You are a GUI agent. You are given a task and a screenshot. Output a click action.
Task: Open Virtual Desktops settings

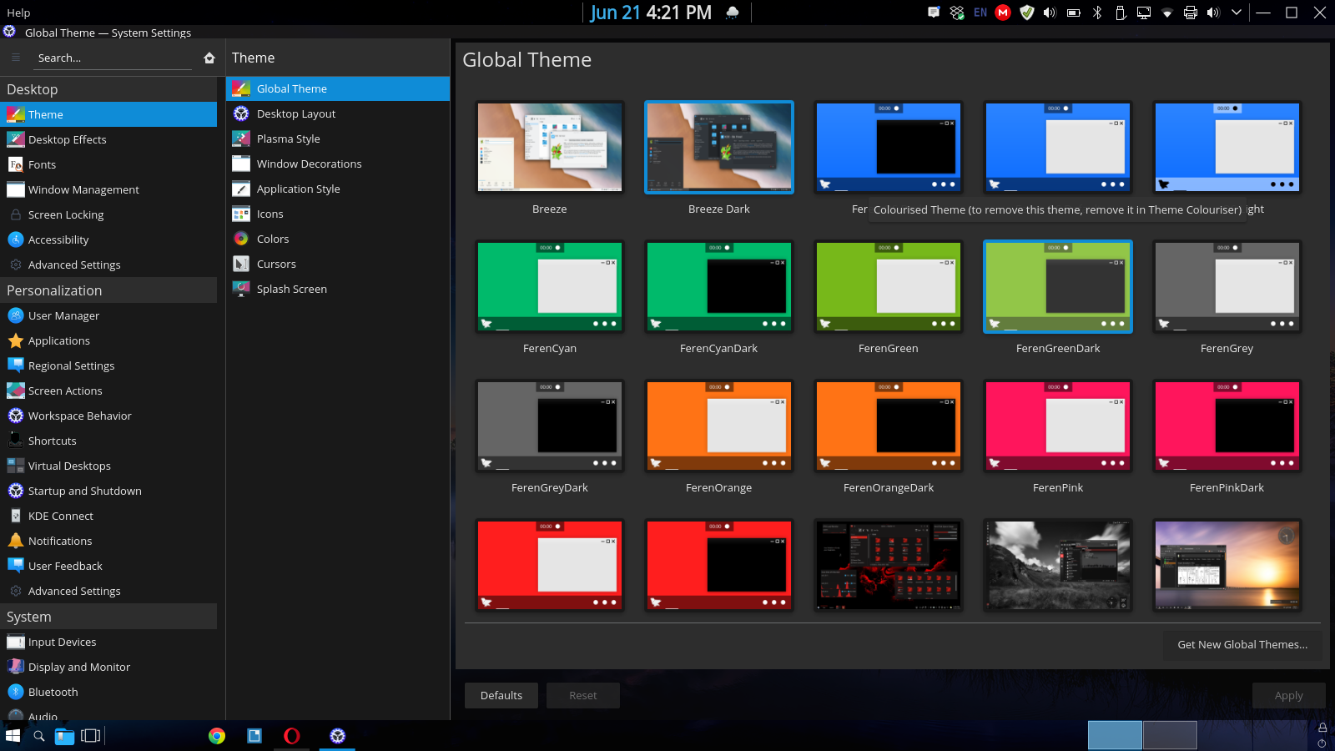pyautogui.click(x=108, y=466)
